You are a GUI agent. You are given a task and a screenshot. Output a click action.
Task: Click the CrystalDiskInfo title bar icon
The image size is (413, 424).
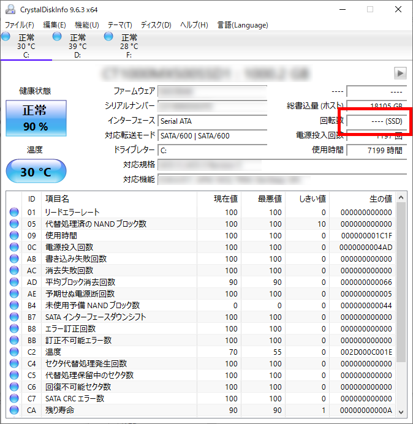click(10, 9)
